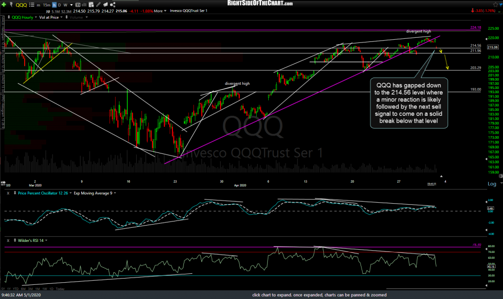Click the 203.29 support level label
Viewport: 503px width, 299px height.
click(476, 68)
